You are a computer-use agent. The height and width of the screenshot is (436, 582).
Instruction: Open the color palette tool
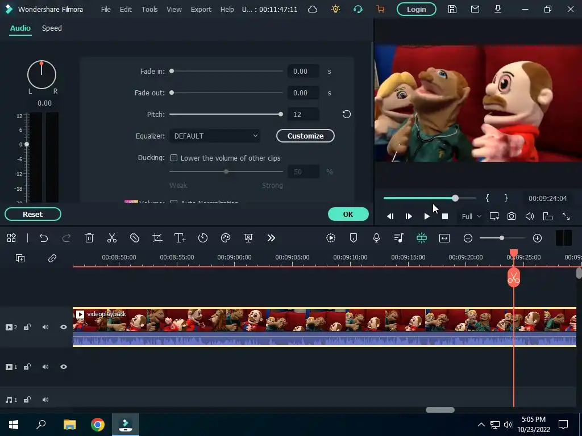pyautogui.click(x=226, y=238)
